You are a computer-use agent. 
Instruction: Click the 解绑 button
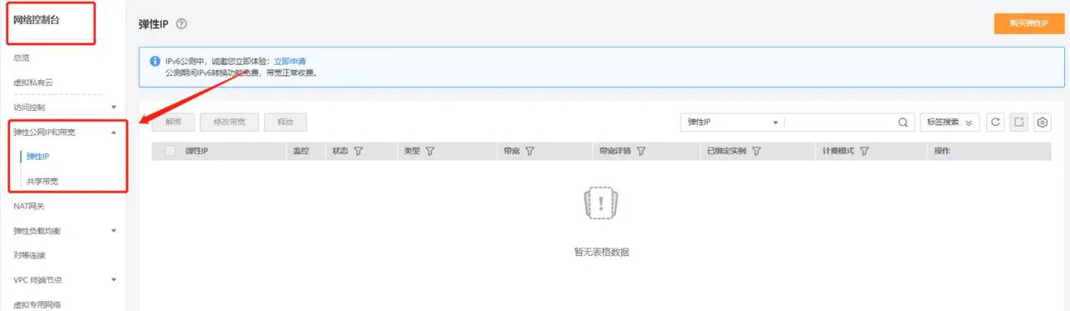tap(173, 123)
